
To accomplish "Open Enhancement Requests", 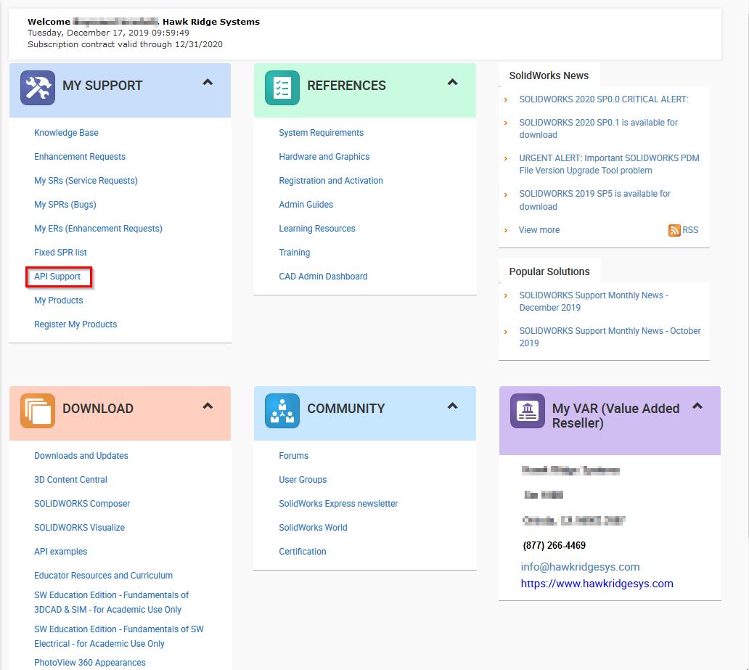I will tap(80, 157).
